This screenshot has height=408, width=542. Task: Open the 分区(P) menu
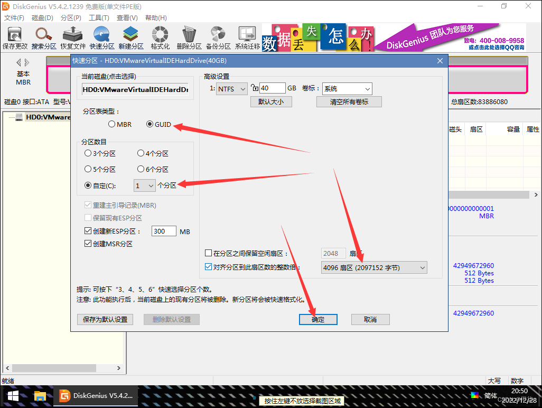pos(71,17)
